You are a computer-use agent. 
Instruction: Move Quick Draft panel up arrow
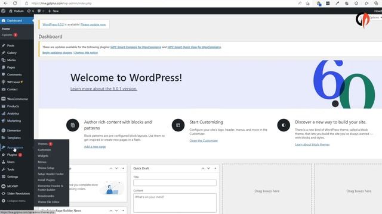[x=203, y=168]
